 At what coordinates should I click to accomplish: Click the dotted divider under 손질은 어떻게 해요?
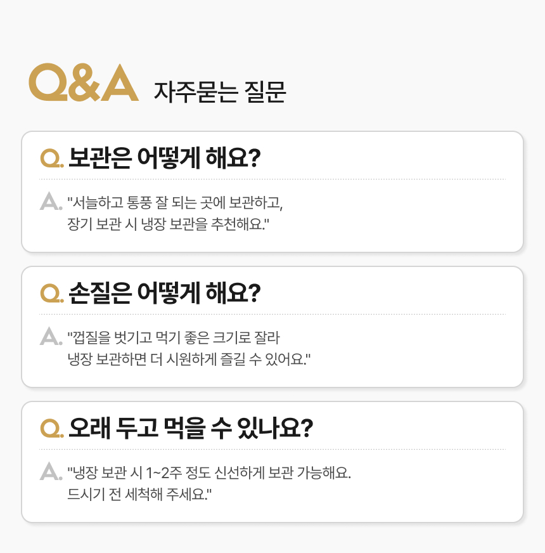272,315
